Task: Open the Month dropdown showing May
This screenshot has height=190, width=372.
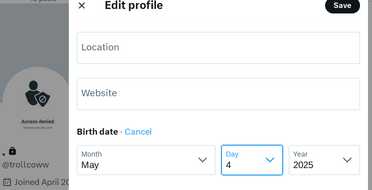Action: [x=146, y=160]
